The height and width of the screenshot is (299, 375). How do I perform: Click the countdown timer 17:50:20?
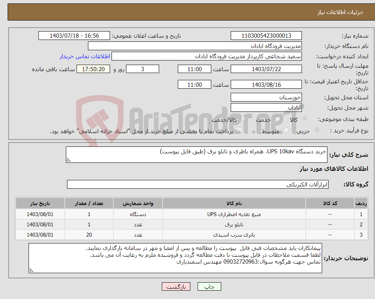(x=93, y=69)
